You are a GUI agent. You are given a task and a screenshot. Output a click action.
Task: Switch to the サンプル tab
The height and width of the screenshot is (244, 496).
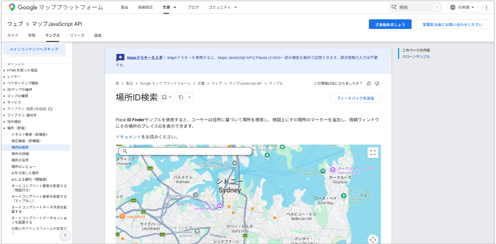click(52, 36)
